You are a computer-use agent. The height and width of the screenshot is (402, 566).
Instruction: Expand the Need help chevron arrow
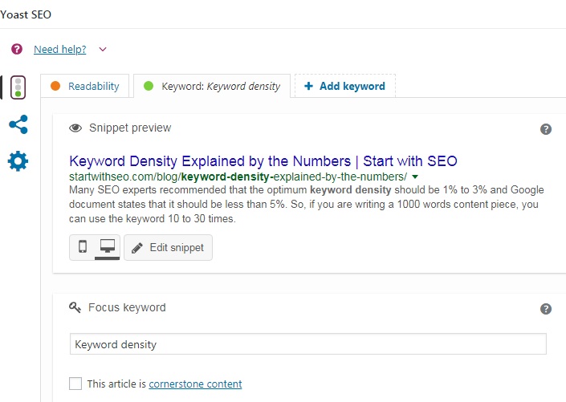point(103,50)
